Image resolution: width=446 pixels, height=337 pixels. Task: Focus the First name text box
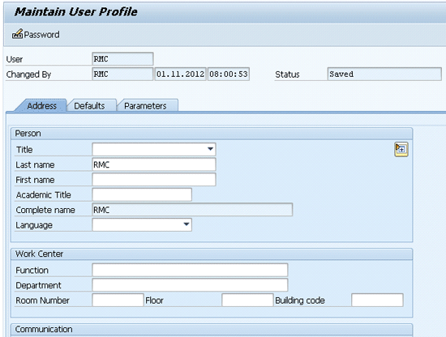tap(154, 180)
